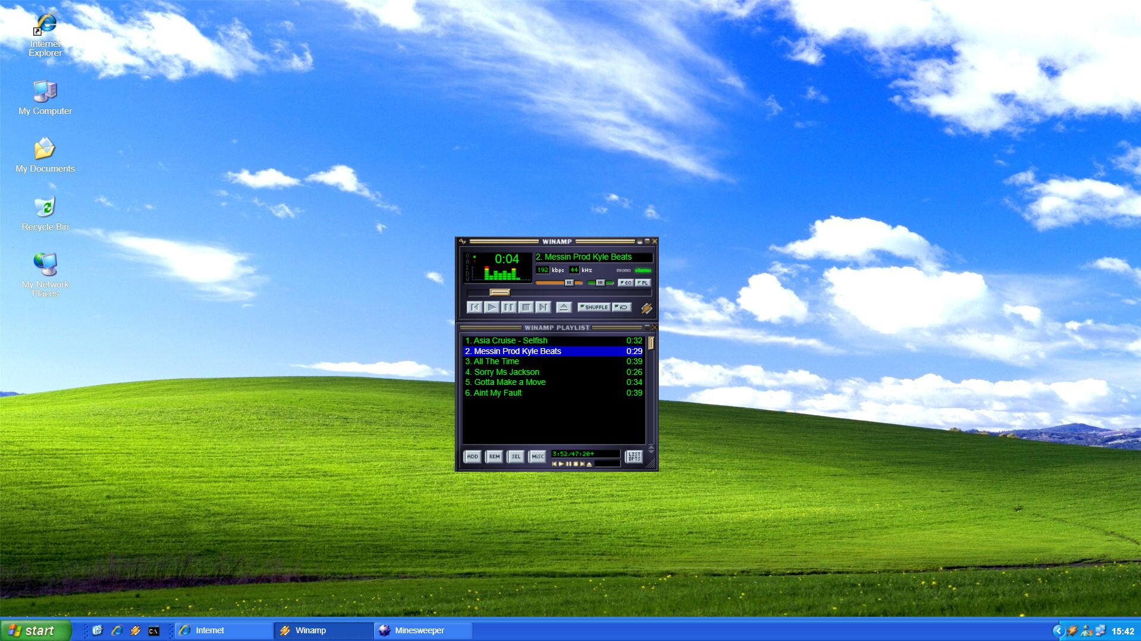Click Show Desktop quick launch icon
The image size is (1141, 641).
pyautogui.click(x=97, y=630)
